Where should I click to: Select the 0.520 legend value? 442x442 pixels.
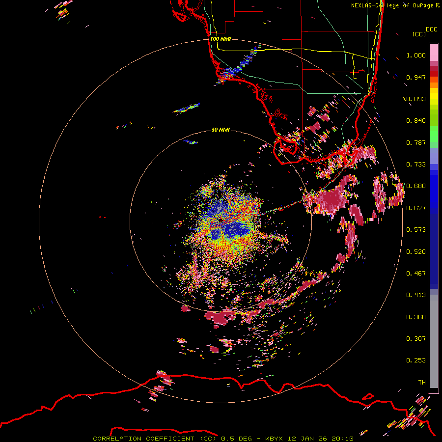click(416, 252)
